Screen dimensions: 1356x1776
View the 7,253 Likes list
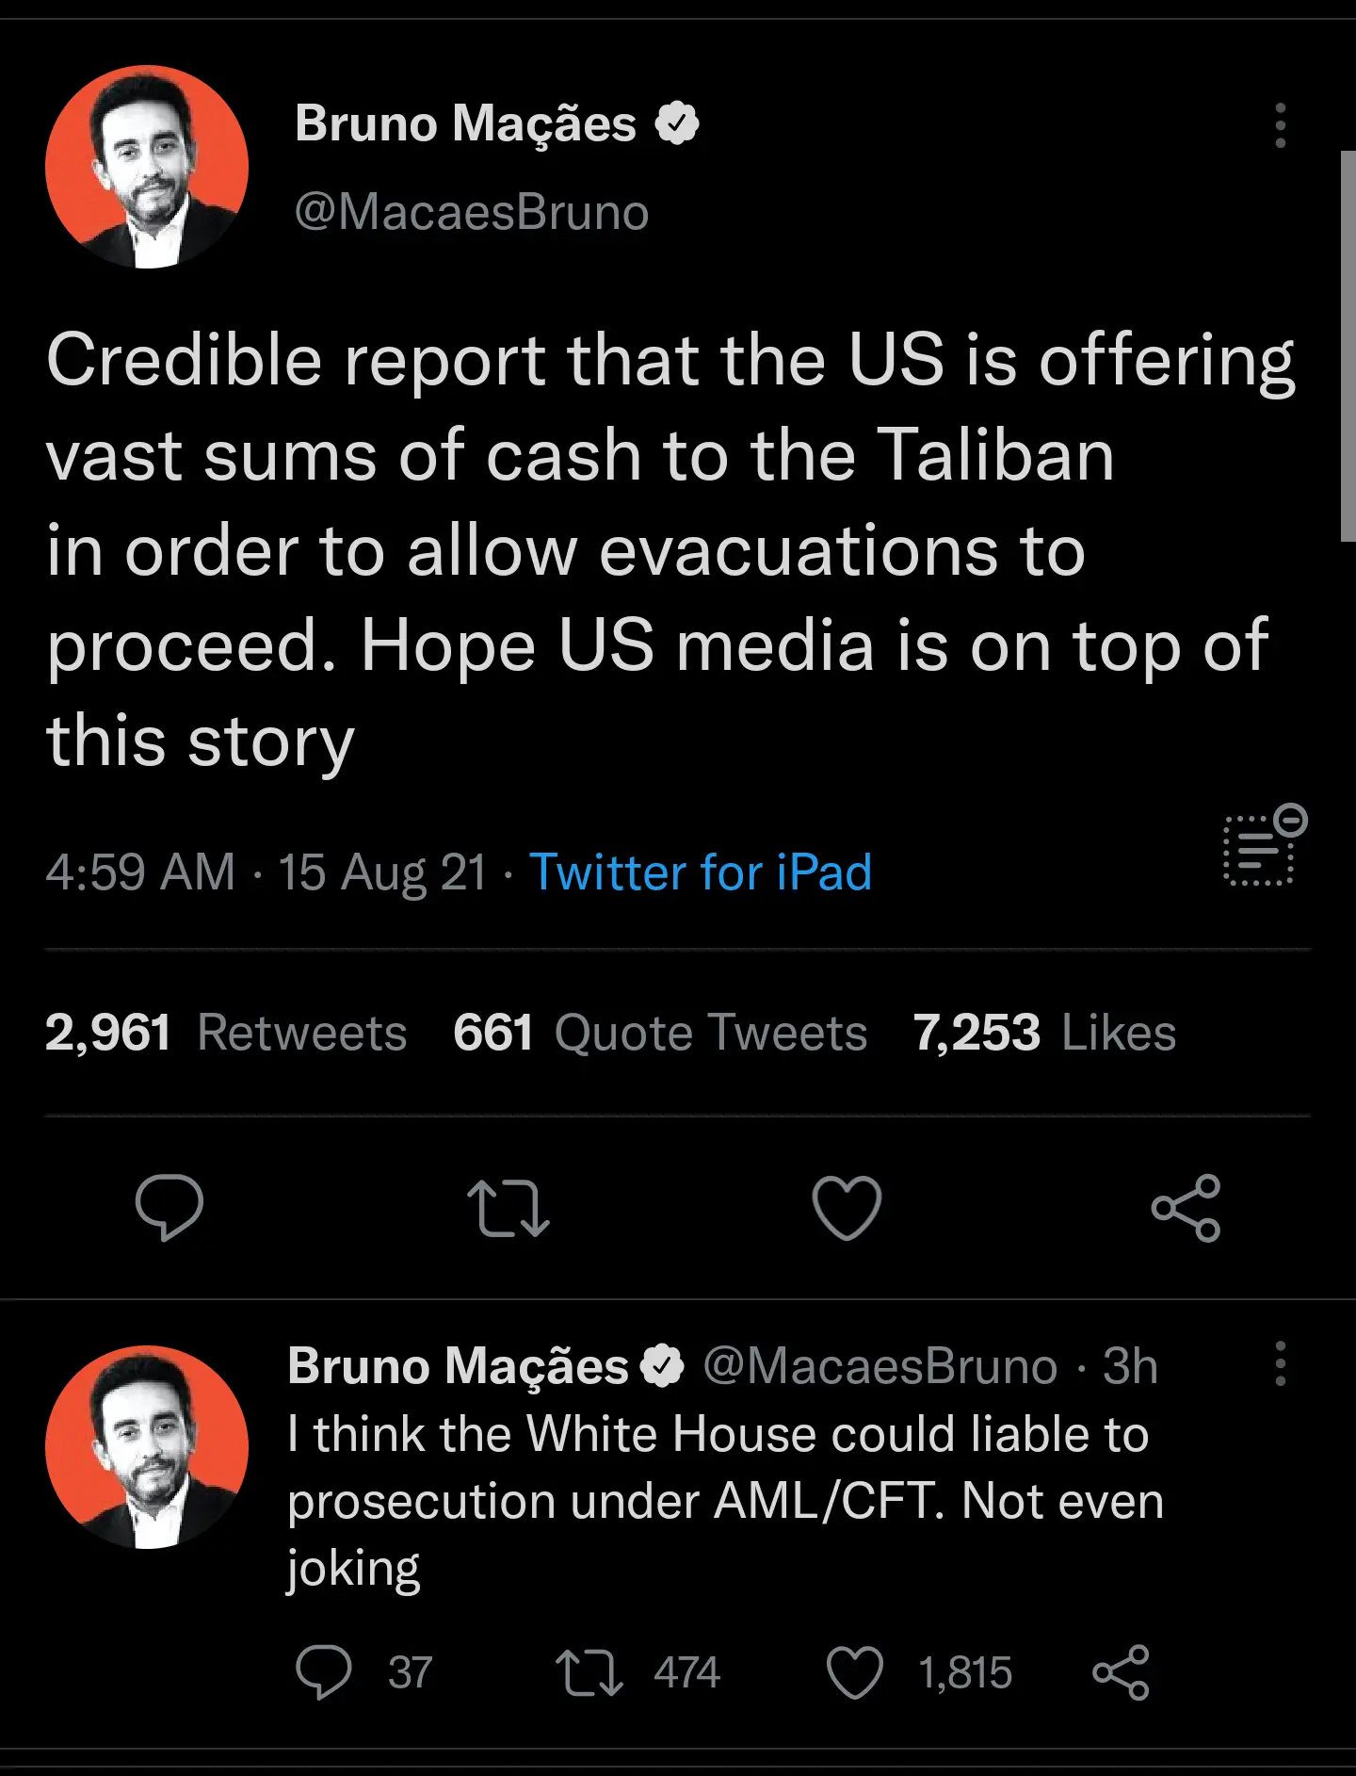(x=1044, y=1033)
